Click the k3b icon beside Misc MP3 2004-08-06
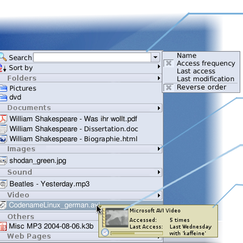The height and width of the screenshot is (243, 243). tap(3, 227)
